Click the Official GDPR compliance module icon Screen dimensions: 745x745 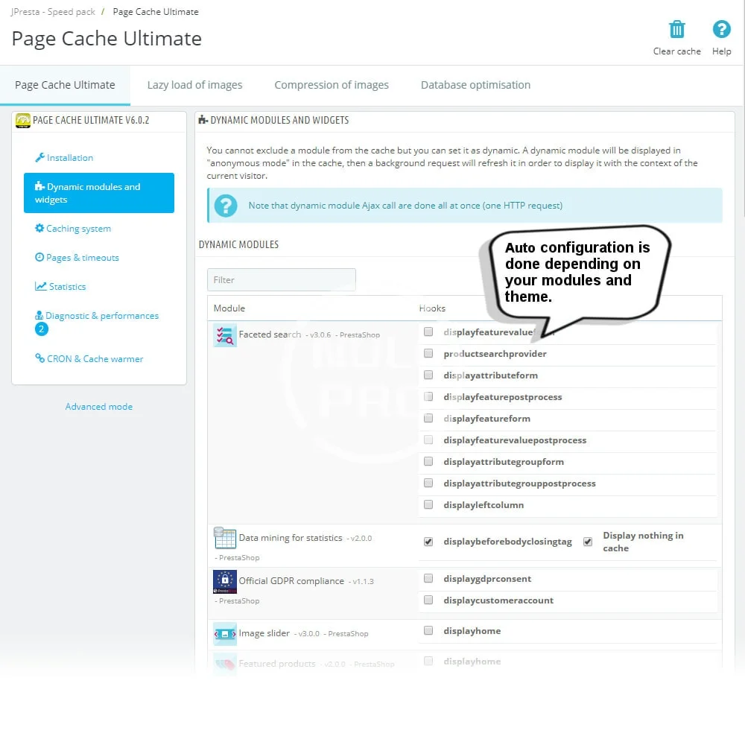[x=225, y=581]
